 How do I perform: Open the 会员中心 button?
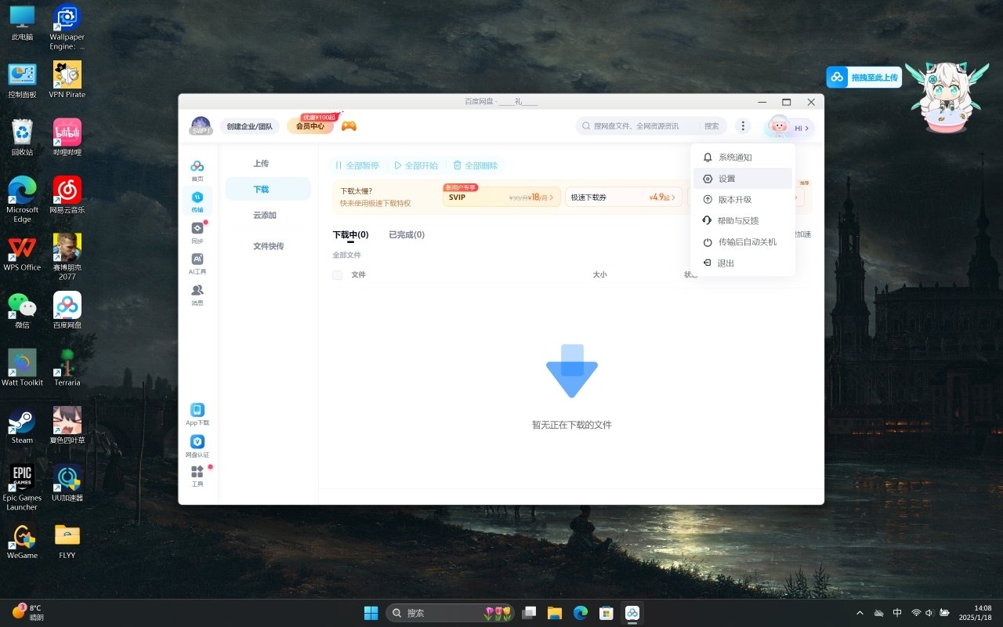pyautogui.click(x=310, y=126)
